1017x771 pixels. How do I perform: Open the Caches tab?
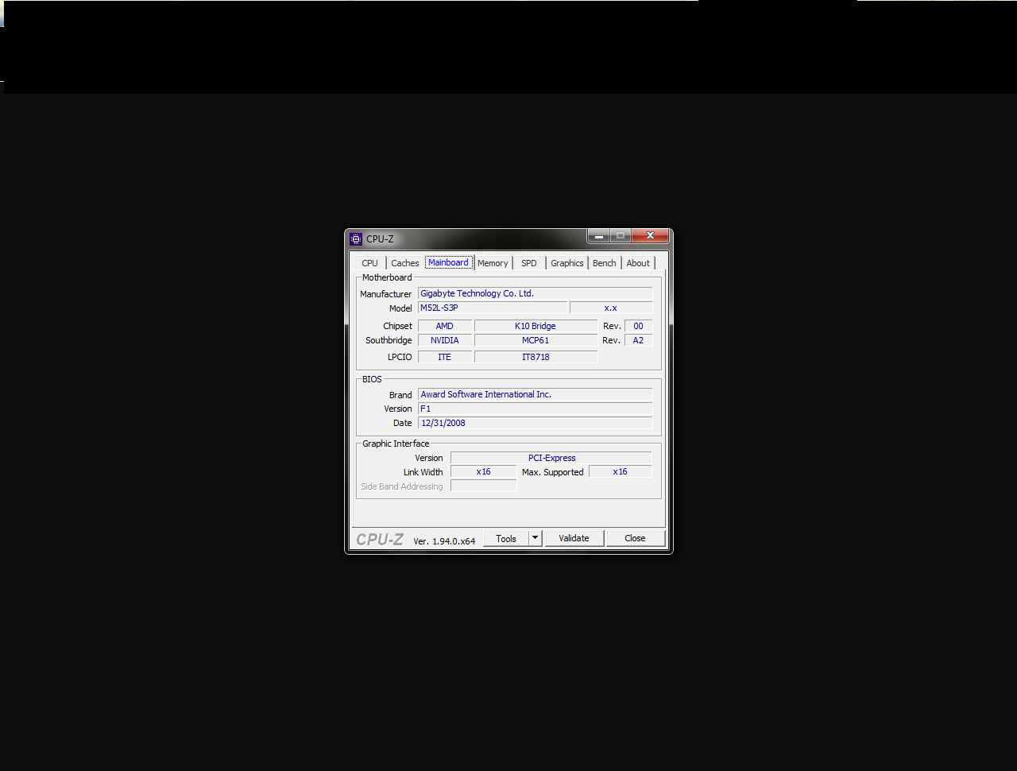coord(405,263)
